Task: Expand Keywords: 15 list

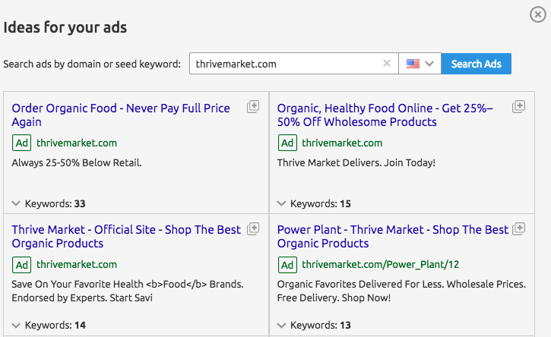Action: click(314, 203)
